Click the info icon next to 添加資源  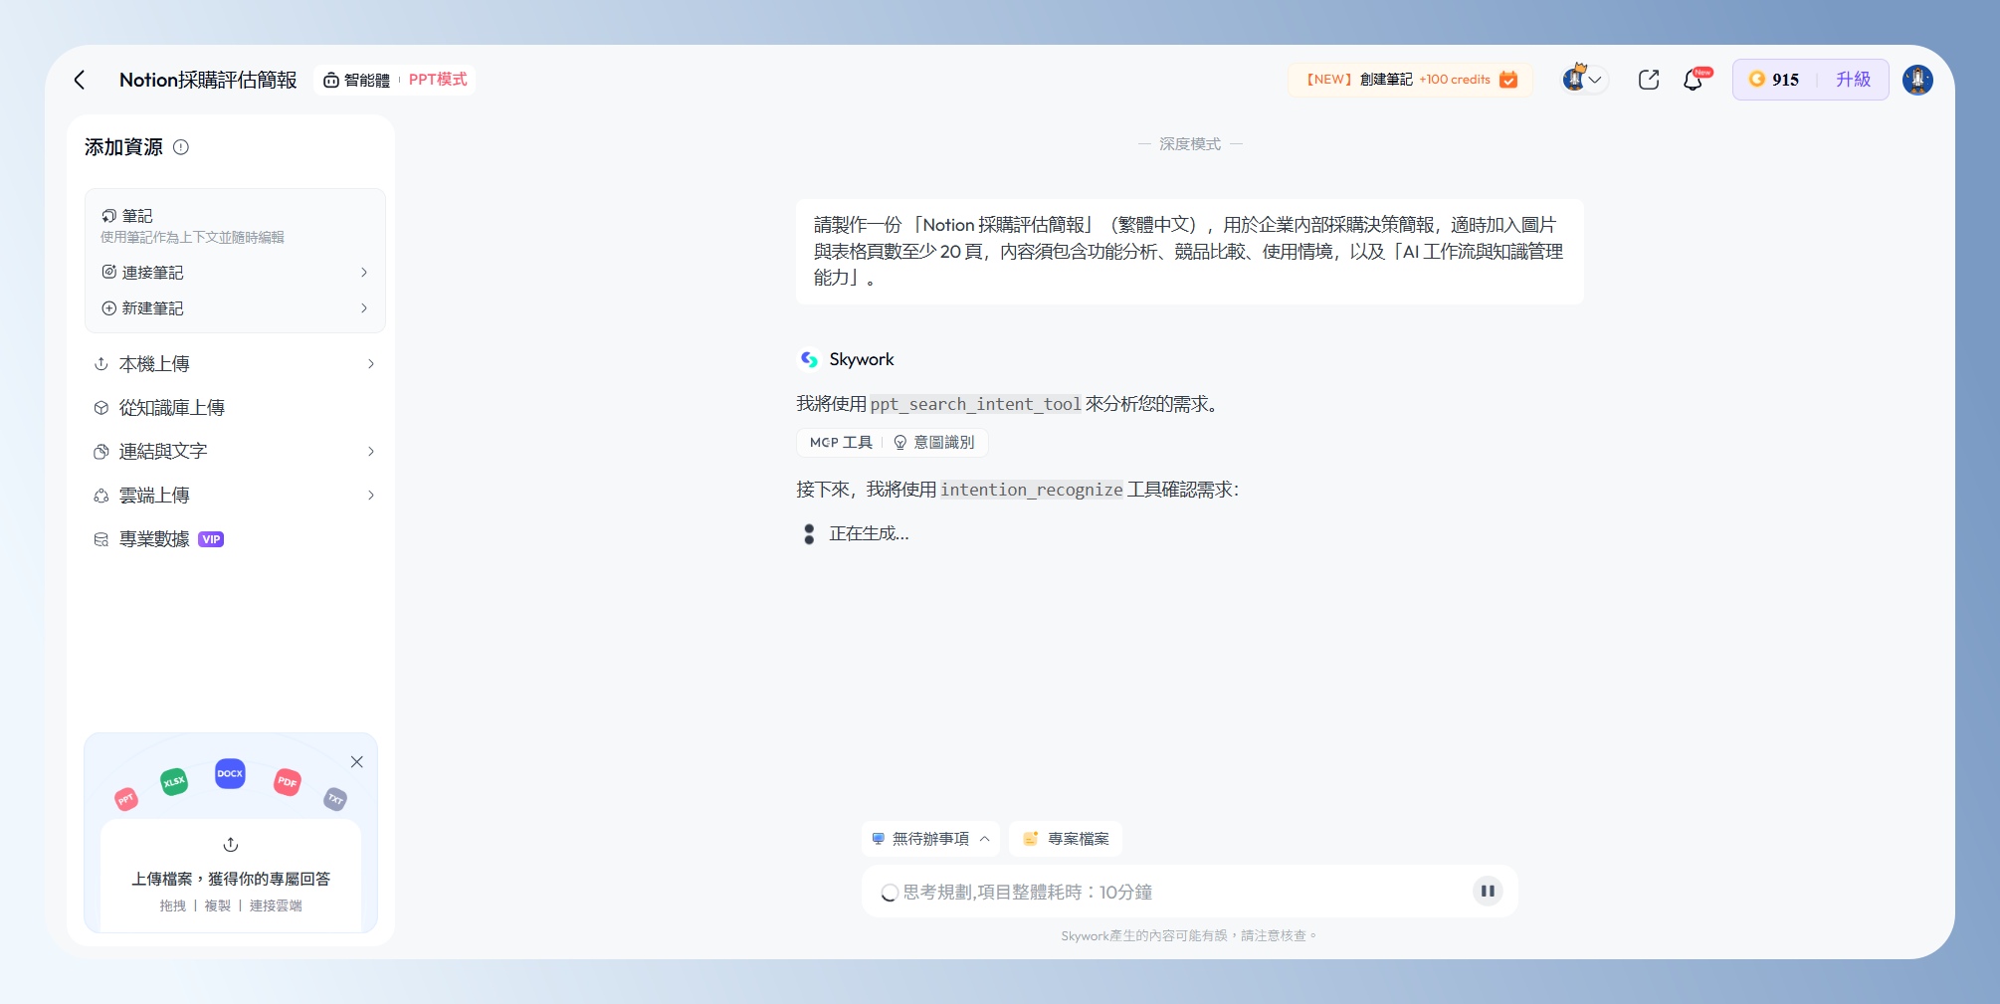[181, 147]
